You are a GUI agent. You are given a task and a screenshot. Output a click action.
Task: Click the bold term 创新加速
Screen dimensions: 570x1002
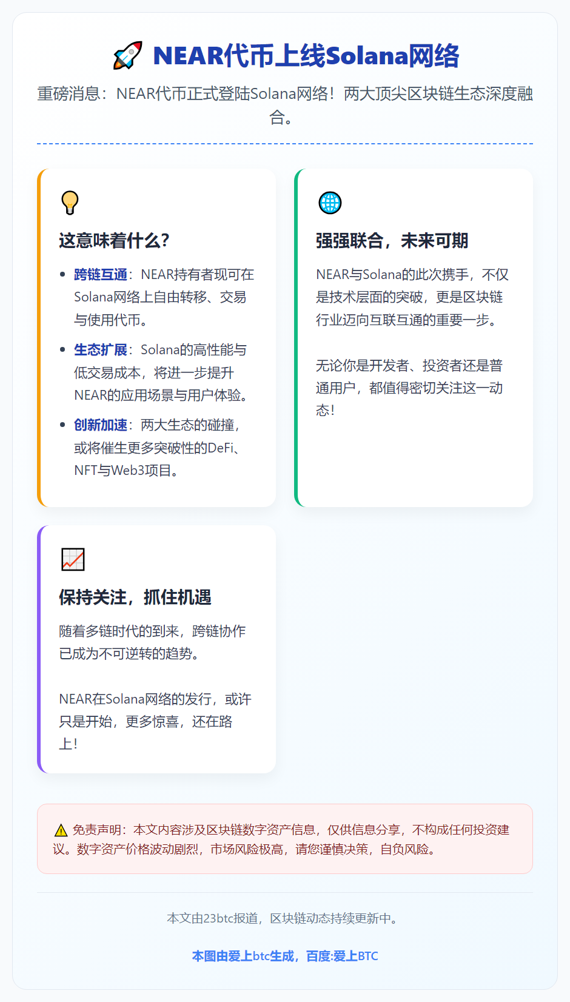coord(101,425)
